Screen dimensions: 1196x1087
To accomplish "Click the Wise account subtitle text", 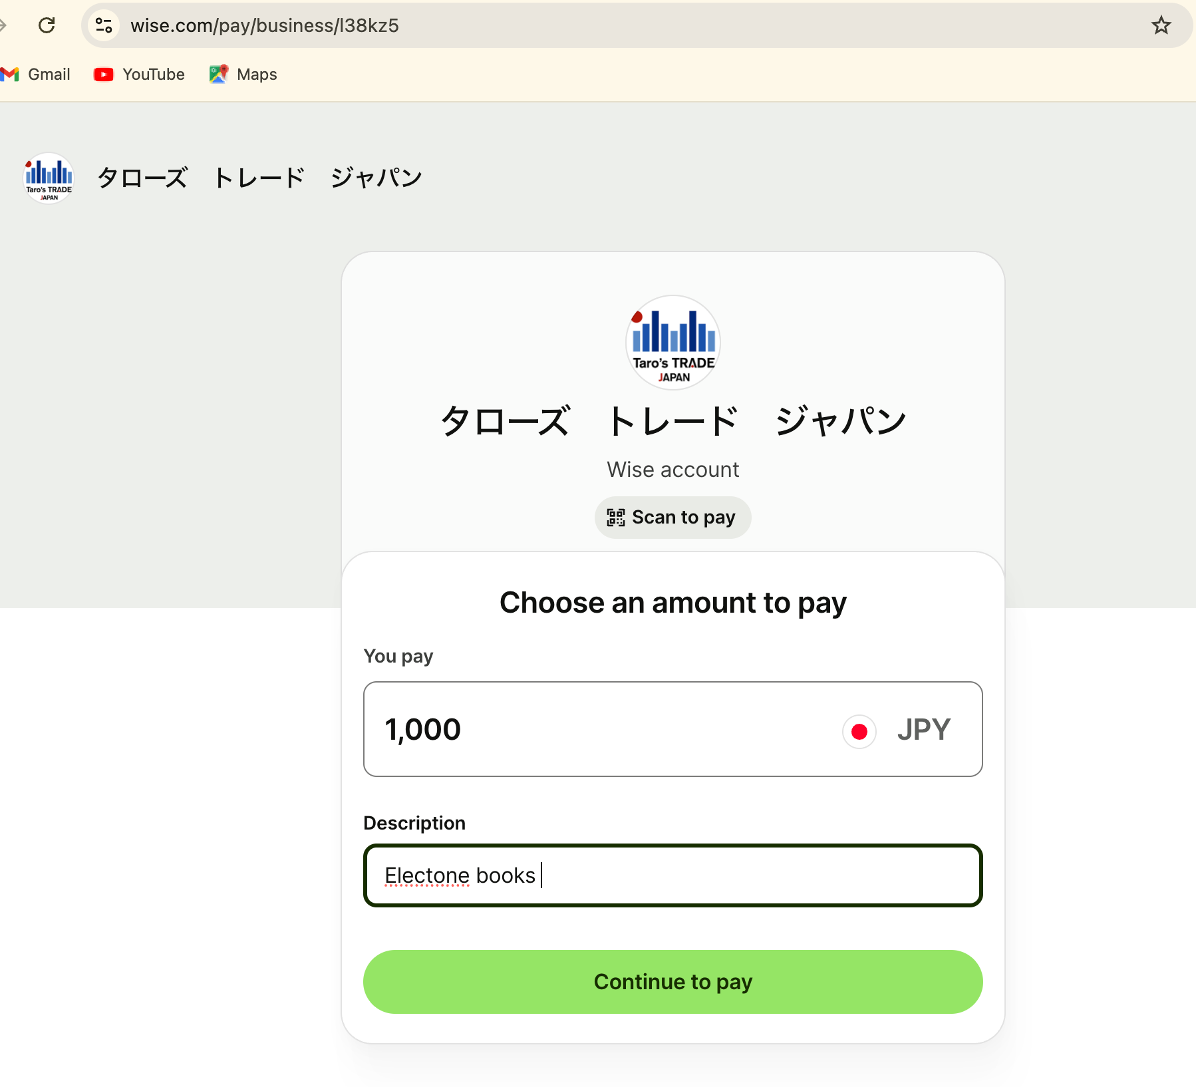I will point(673,470).
